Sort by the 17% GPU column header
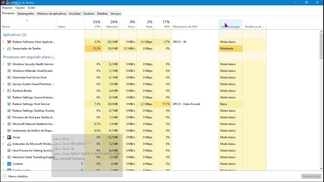The width and height of the screenshot is (324, 182). click(x=162, y=25)
